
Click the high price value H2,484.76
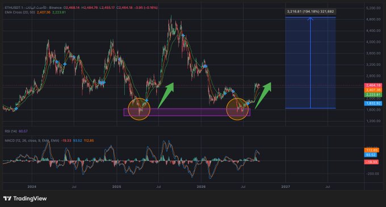(x=90, y=7)
